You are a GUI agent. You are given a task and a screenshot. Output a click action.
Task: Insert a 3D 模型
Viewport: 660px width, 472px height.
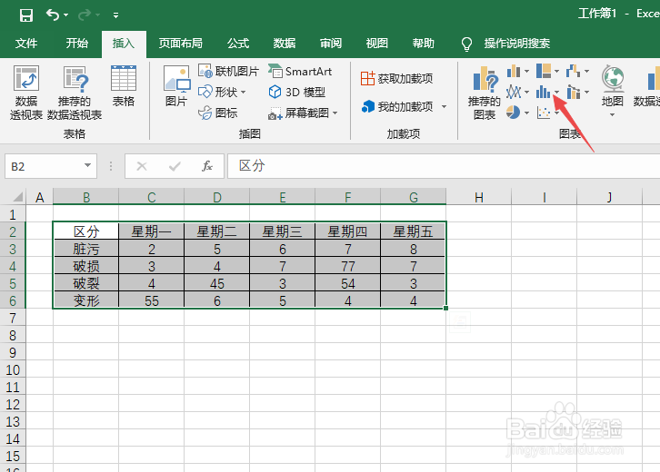296,92
